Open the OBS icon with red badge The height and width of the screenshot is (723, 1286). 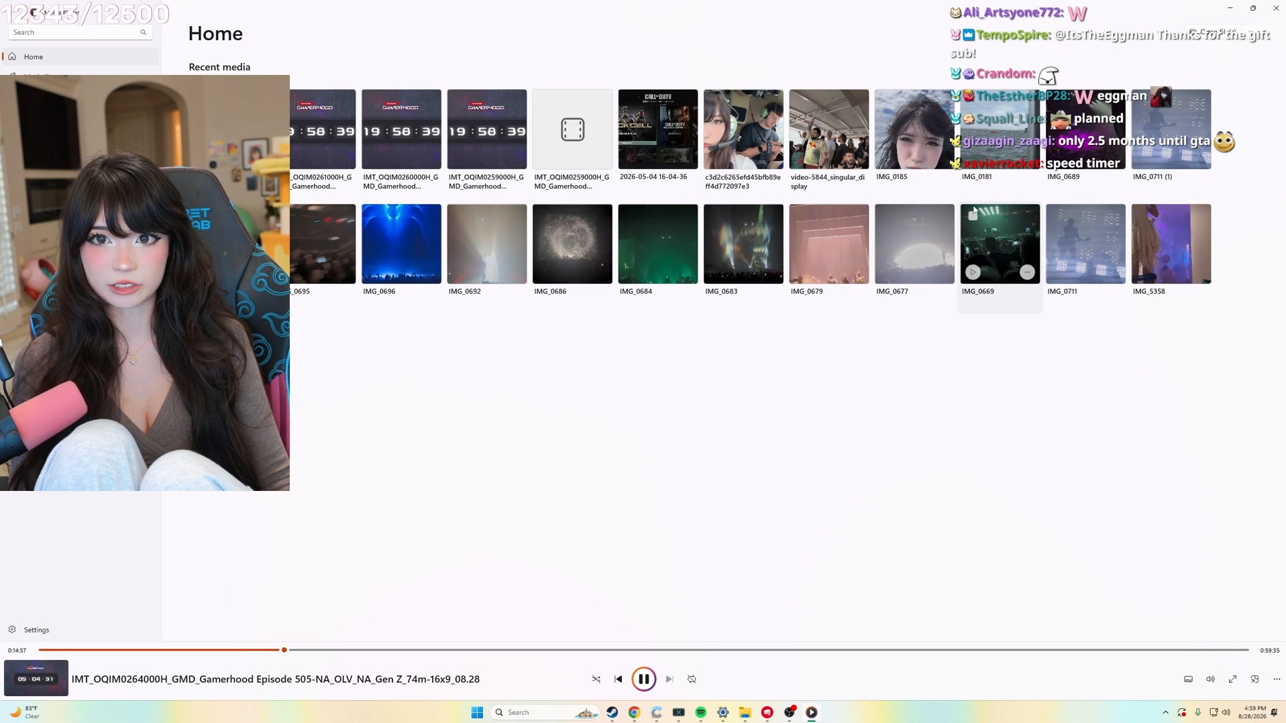(790, 712)
